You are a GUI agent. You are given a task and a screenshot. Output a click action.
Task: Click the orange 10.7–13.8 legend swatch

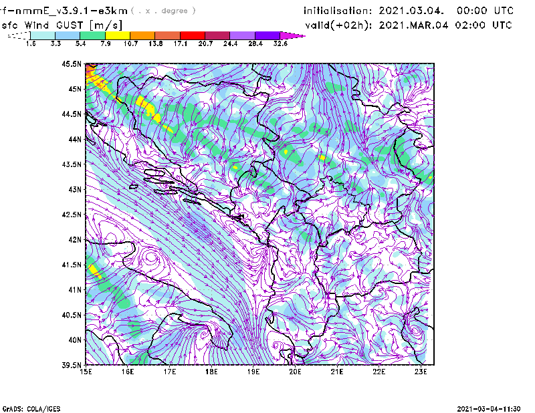142,35
